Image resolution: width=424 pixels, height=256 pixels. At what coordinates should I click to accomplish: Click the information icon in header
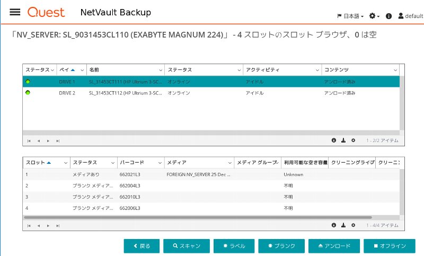(x=388, y=16)
